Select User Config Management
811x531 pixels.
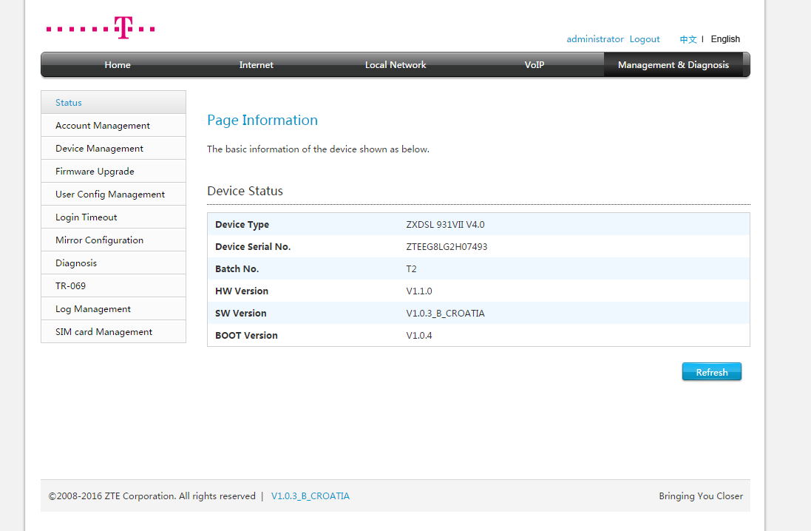[x=110, y=195]
